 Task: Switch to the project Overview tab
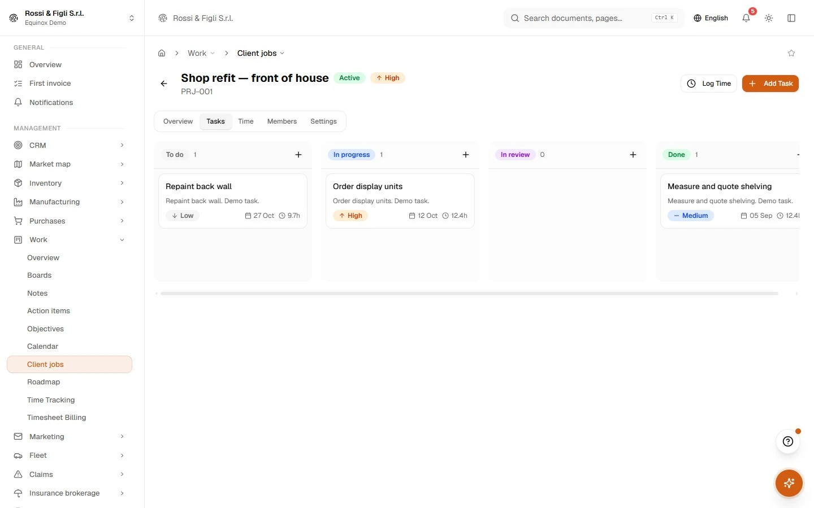point(178,121)
